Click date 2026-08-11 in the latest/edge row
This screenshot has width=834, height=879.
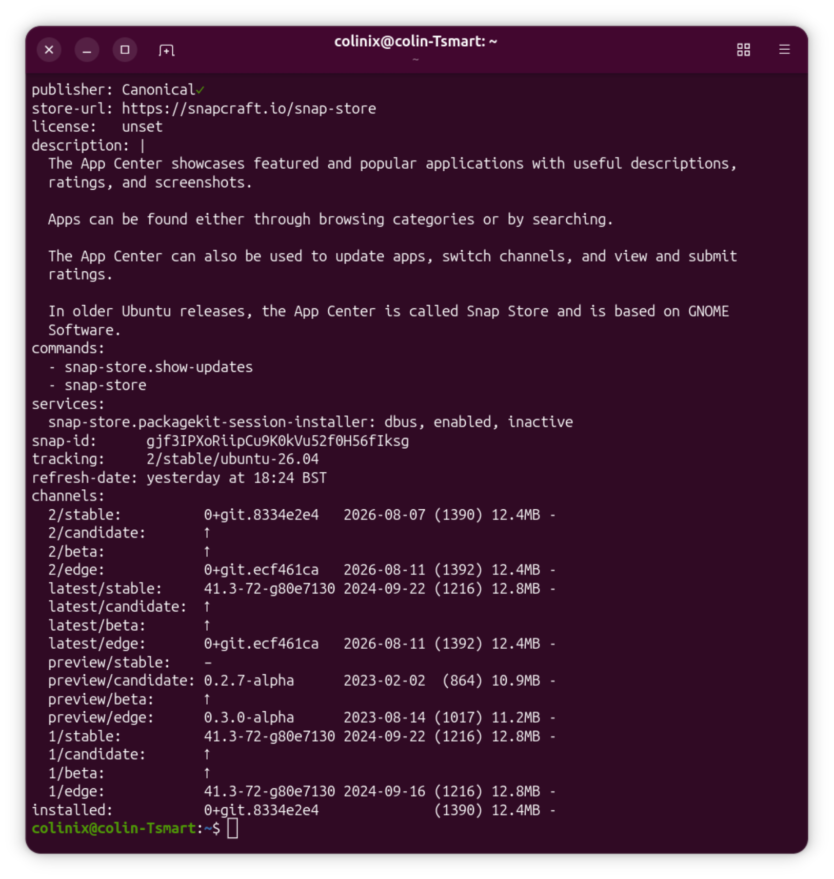[x=384, y=644]
